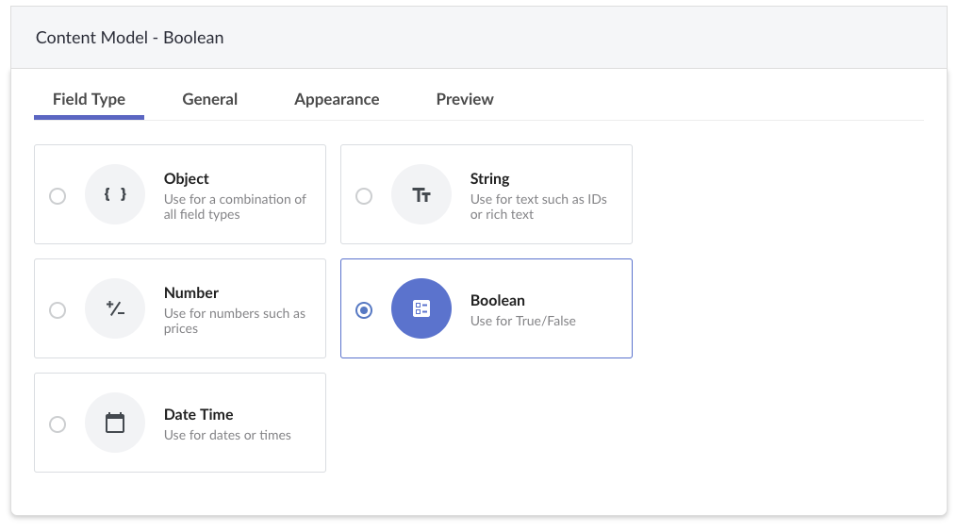The height and width of the screenshot is (532, 957).
Task: Pick the Date Time title label
Action: click(198, 415)
